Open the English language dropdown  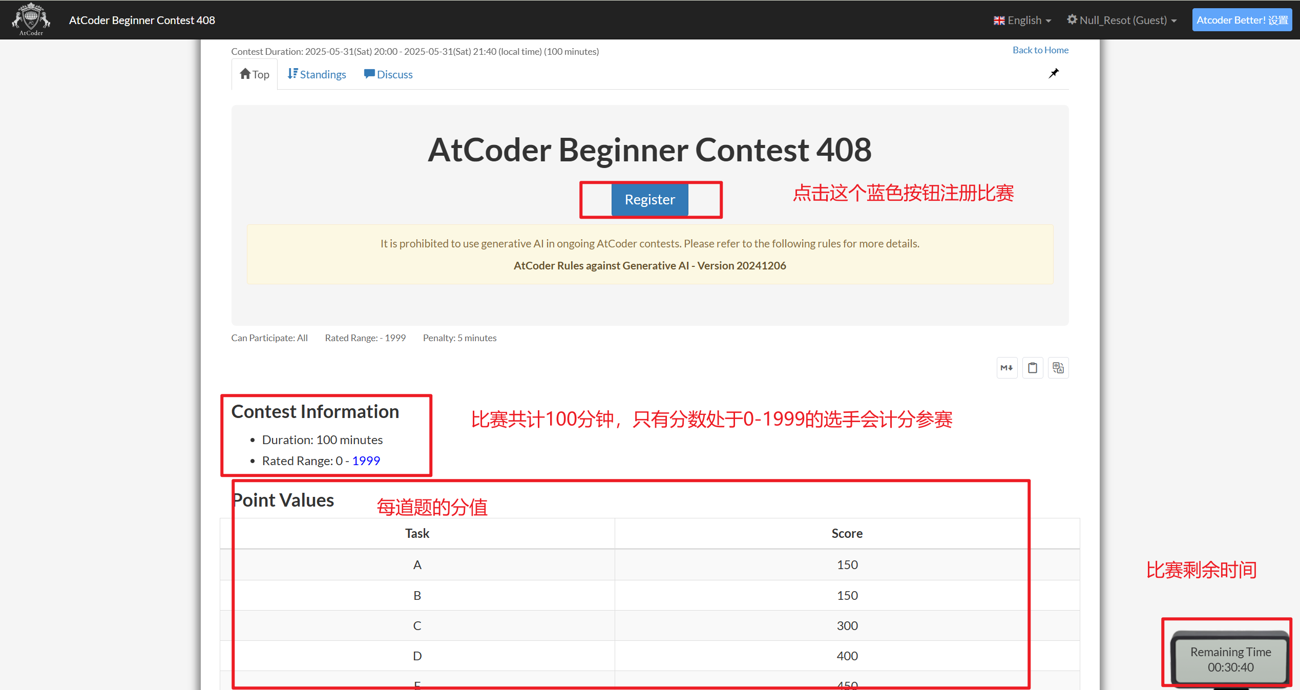point(1023,20)
